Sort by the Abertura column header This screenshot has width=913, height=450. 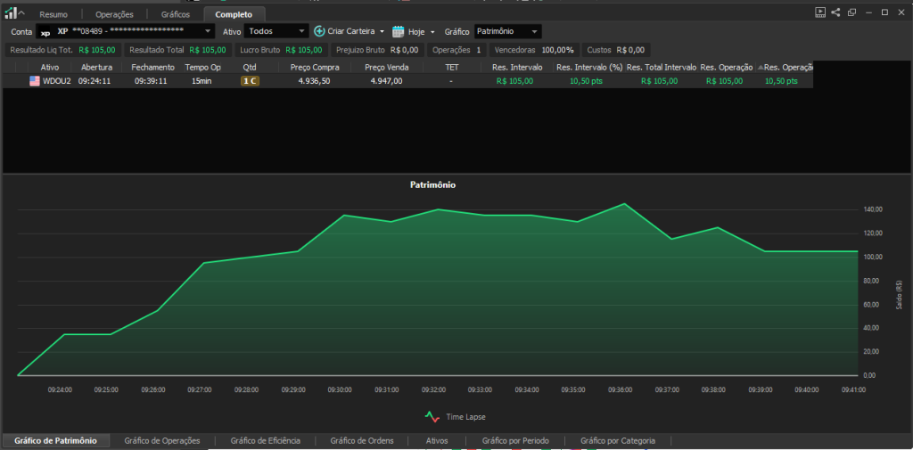[97, 67]
